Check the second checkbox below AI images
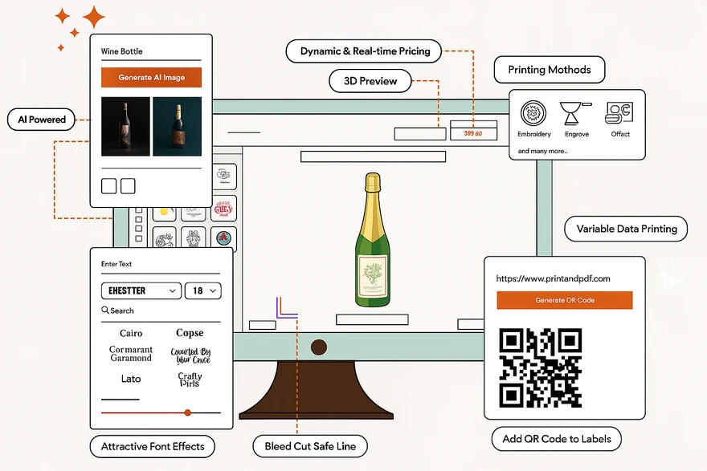The image size is (707, 471). (128, 185)
